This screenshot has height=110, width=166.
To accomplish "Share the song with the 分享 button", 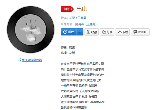I will pyautogui.click(x=107, y=32).
